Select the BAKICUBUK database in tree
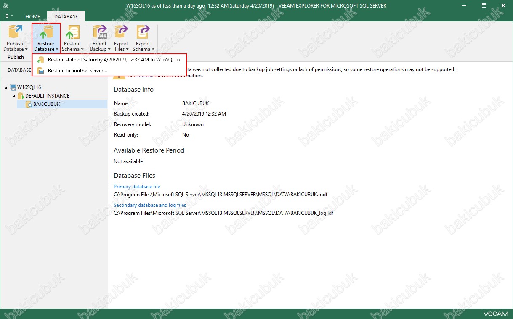 47,104
